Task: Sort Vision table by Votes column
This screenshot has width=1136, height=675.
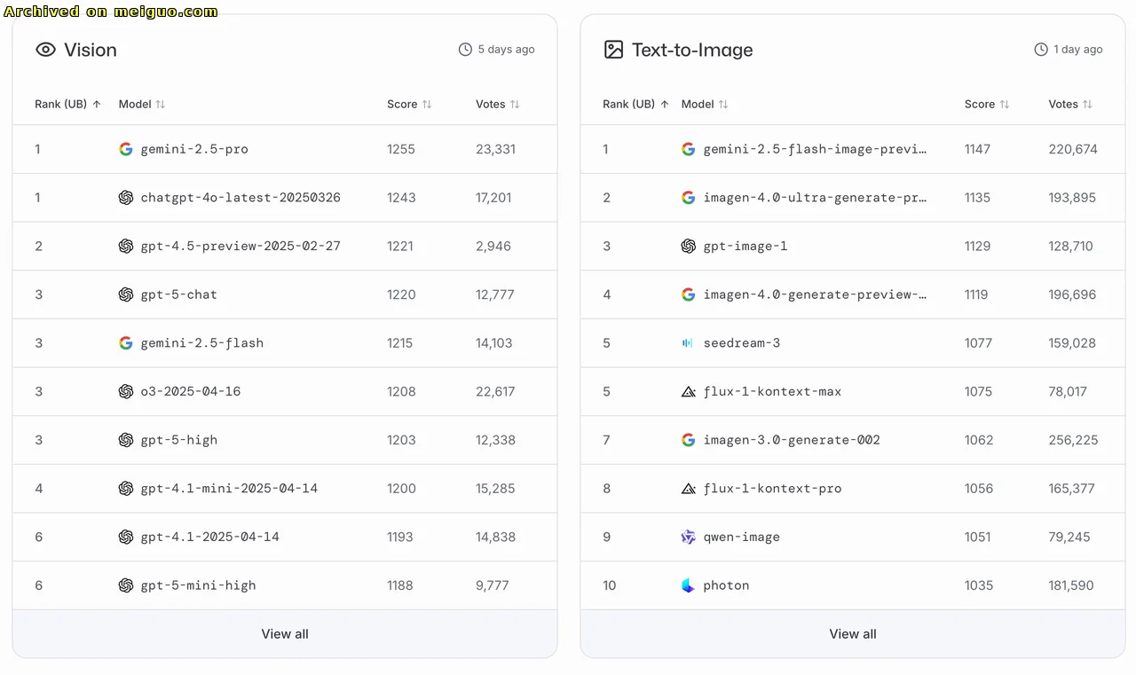Action: (498, 104)
